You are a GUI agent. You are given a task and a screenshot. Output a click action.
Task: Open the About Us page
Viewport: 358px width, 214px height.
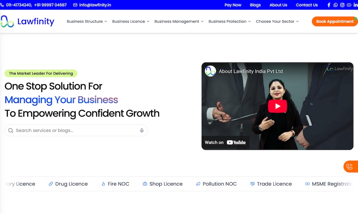tap(278, 5)
